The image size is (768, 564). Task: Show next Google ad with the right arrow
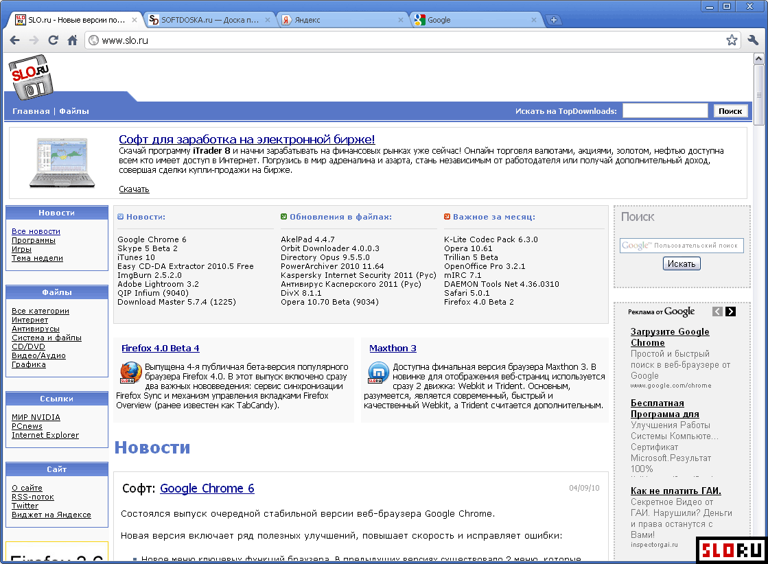click(x=730, y=312)
